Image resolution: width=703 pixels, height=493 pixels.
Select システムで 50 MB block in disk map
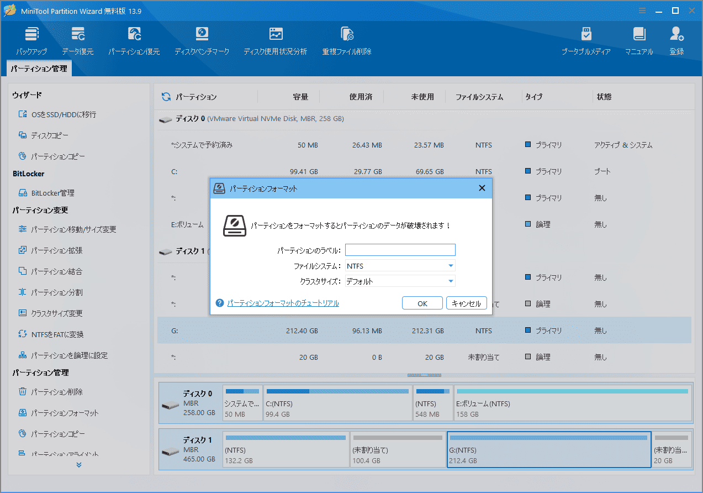click(x=242, y=403)
